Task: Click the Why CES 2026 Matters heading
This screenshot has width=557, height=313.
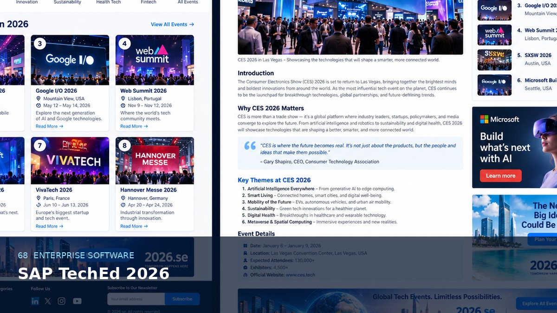Action: pos(271,109)
